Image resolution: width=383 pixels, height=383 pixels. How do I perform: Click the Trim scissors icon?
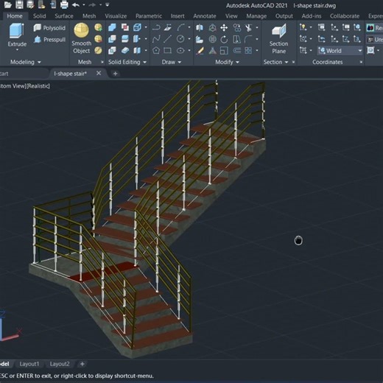248,27
